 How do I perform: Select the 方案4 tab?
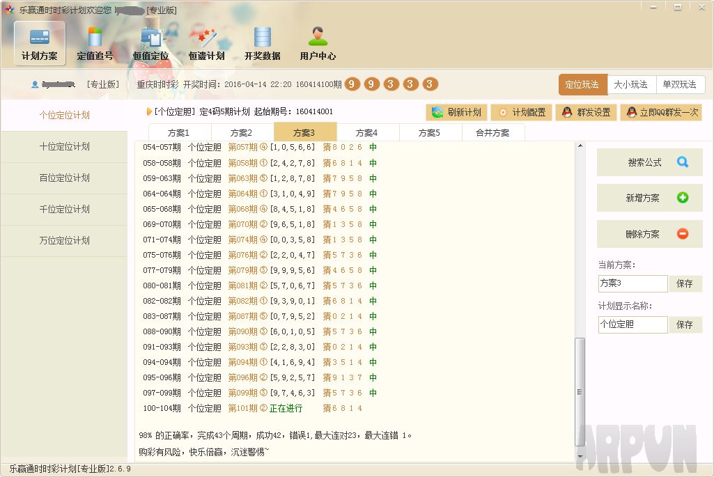click(367, 132)
